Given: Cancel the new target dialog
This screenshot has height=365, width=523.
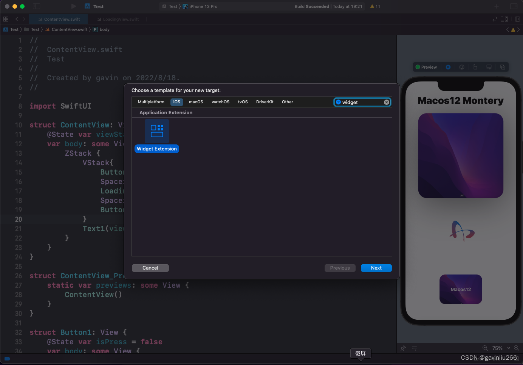Looking at the screenshot, I should (x=150, y=268).
